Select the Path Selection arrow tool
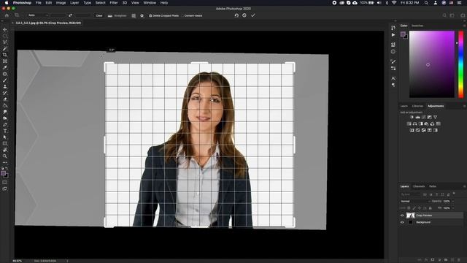 pos(5,137)
